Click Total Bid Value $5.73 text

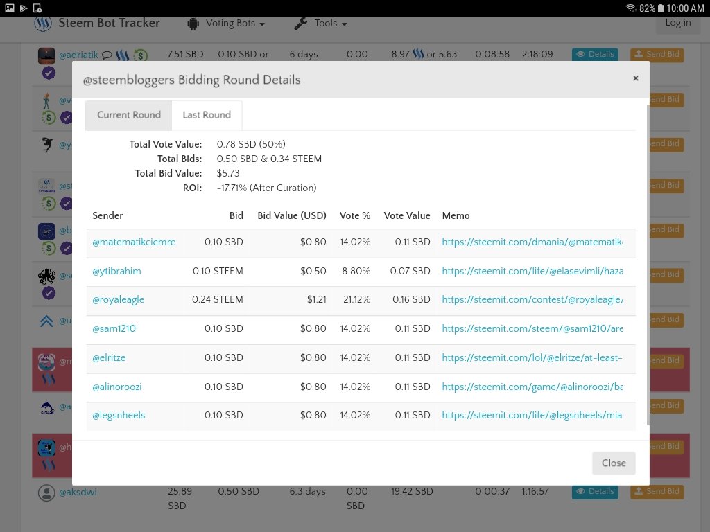228,173
